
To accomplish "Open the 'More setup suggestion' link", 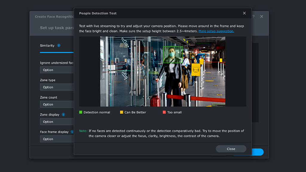I will tap(216, 31).
